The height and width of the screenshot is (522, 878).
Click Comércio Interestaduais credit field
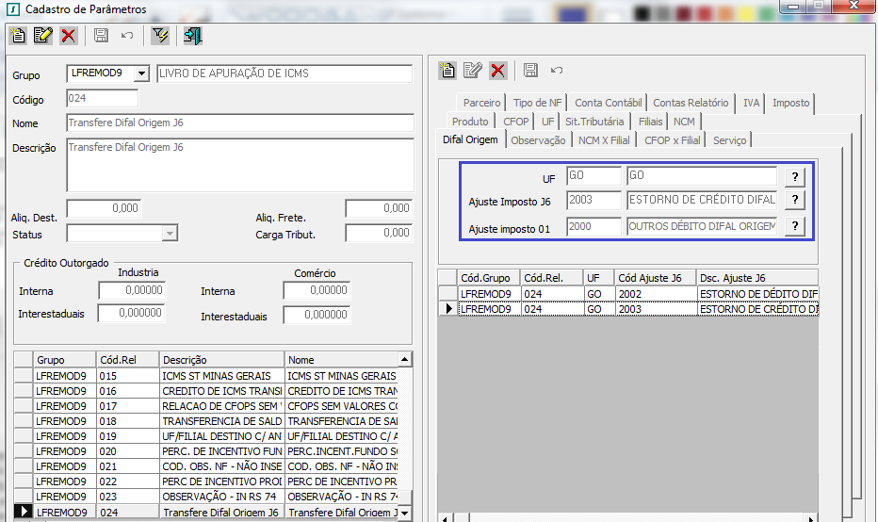pyautogui.click(x=317, y=315)
